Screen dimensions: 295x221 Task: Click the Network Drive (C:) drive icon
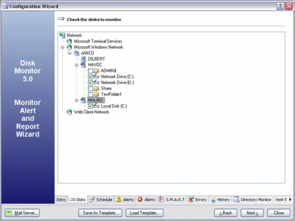click(x=96, y=77)
